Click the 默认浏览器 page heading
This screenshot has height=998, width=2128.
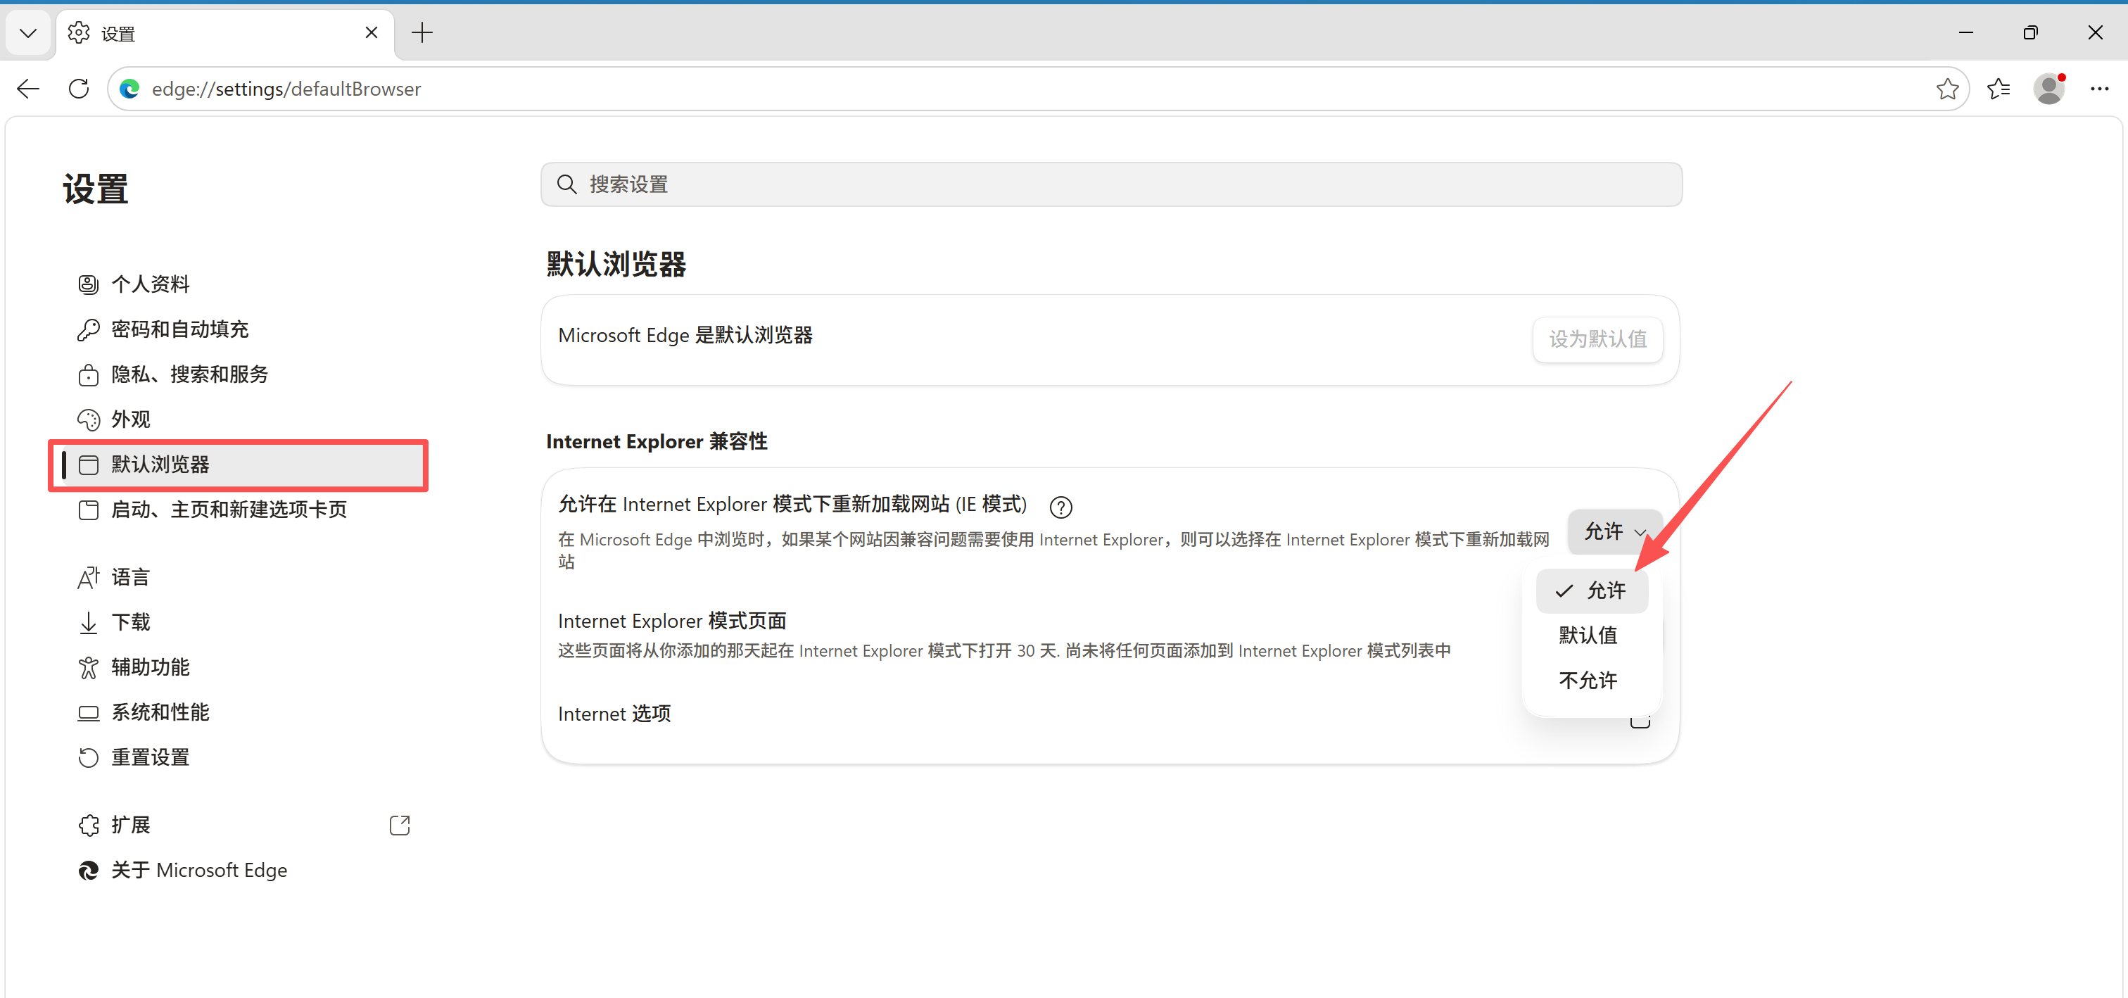tap(616, 265)
